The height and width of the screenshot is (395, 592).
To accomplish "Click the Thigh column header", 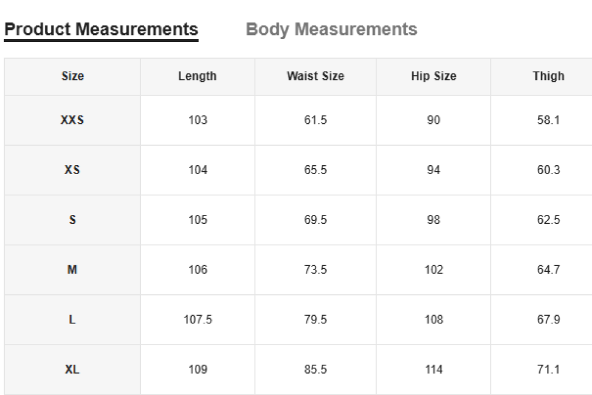I will tap(548, 76).
